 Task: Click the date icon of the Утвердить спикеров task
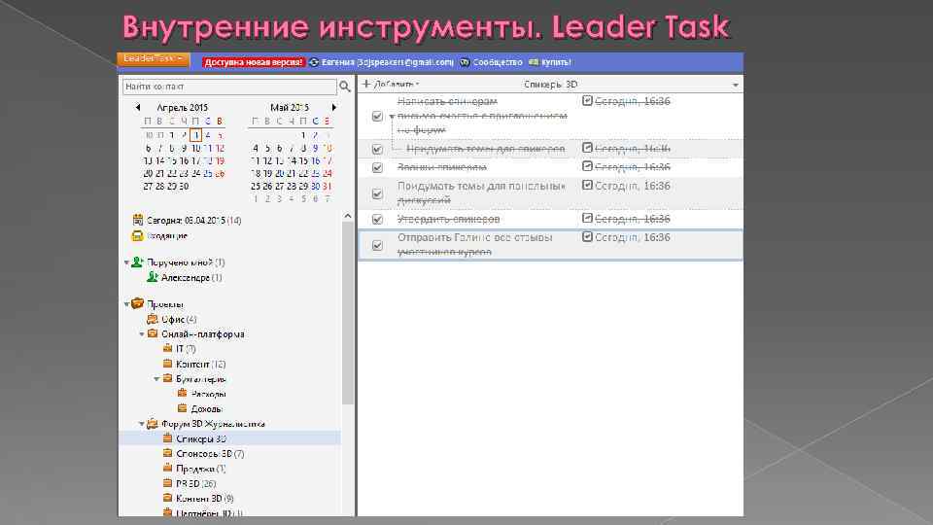pos(587,219)
